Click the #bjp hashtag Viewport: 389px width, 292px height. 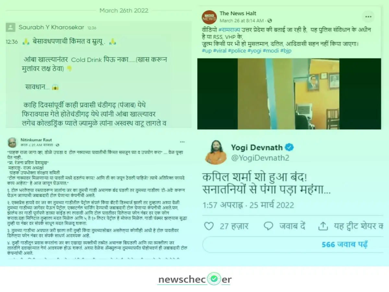pyautogui.click(x=286, y=51)
